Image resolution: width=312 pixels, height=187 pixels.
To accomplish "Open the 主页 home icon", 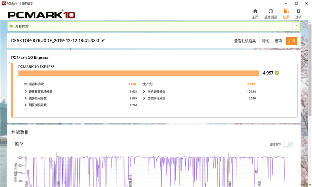I will point(255,11).
